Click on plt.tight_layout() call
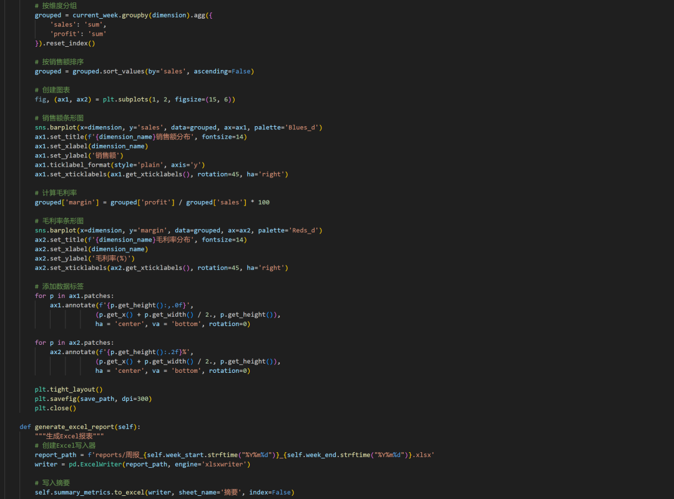This screenshot has width=674, height=499. point(69,390)
